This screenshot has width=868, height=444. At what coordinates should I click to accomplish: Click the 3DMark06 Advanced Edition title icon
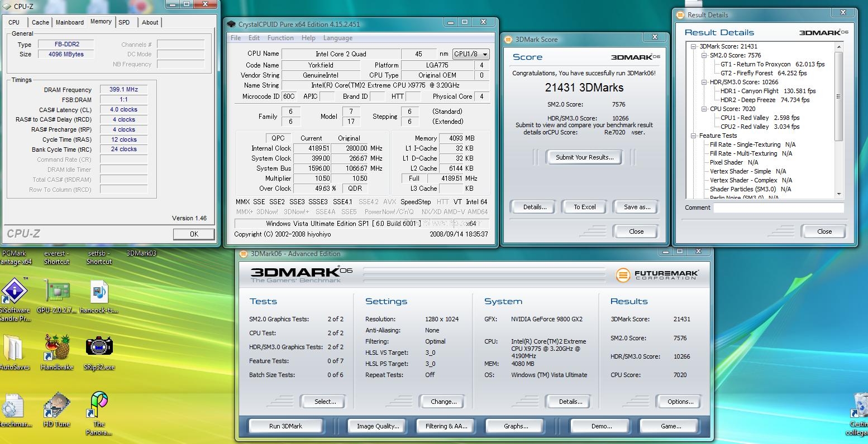click(x=244, y=254)
